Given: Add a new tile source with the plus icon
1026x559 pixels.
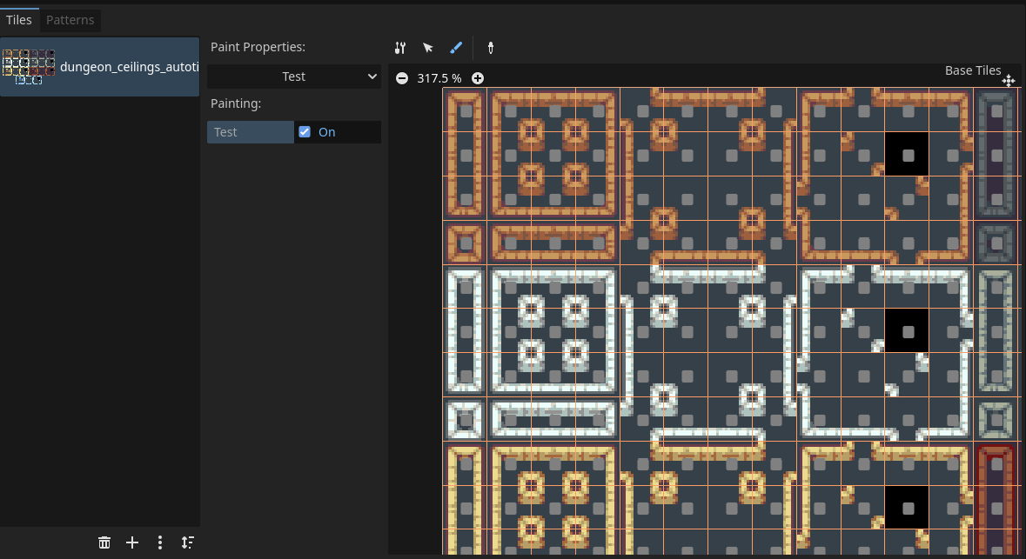Looking at the screenshot, I should 132,542.
